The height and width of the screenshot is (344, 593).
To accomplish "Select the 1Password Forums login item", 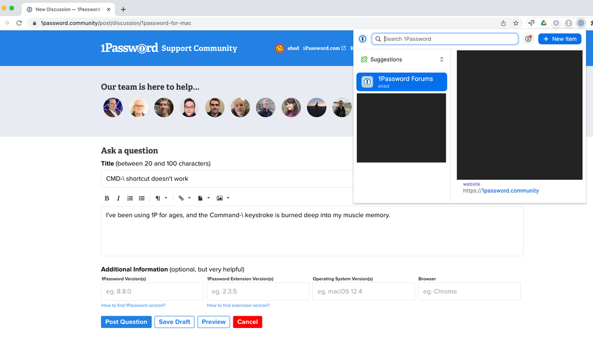I will [402, 82].
